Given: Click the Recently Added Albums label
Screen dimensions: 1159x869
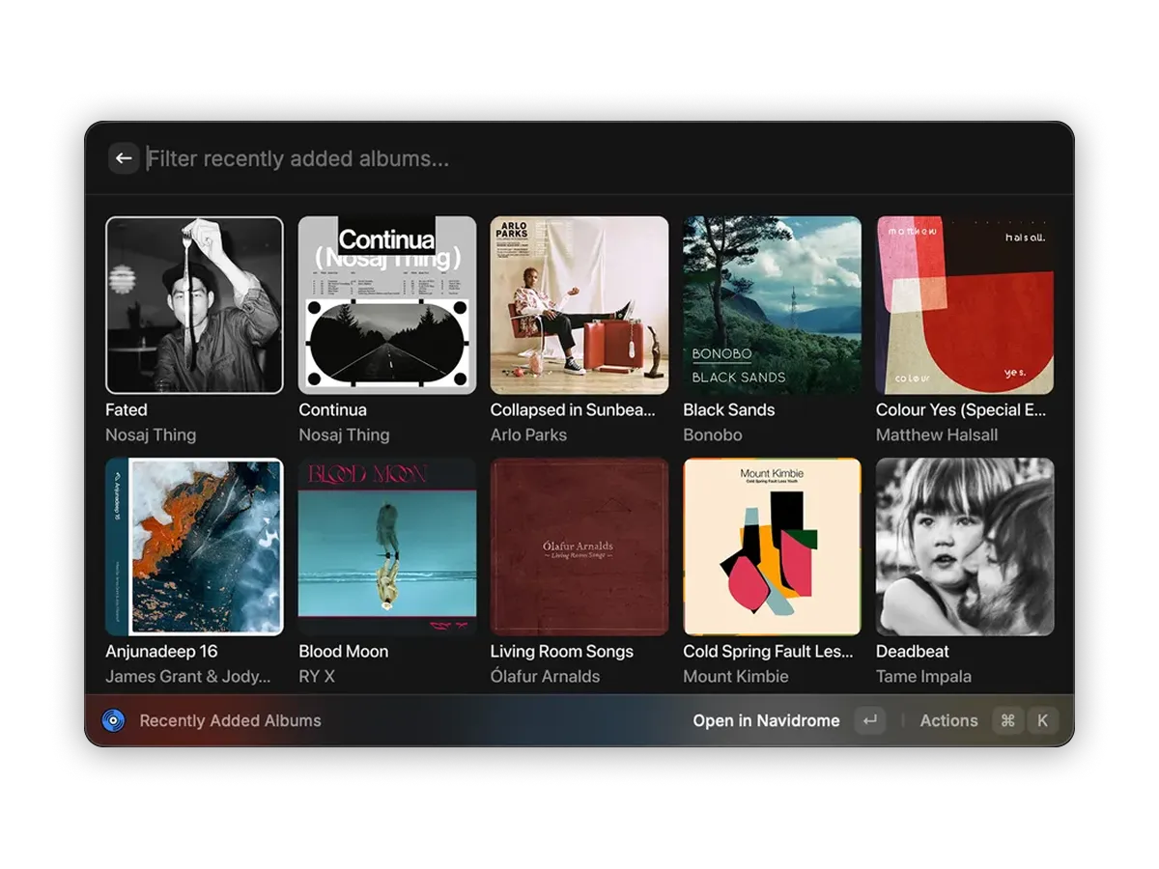Looking at the screenshot, I should click(x=229, y=720).
